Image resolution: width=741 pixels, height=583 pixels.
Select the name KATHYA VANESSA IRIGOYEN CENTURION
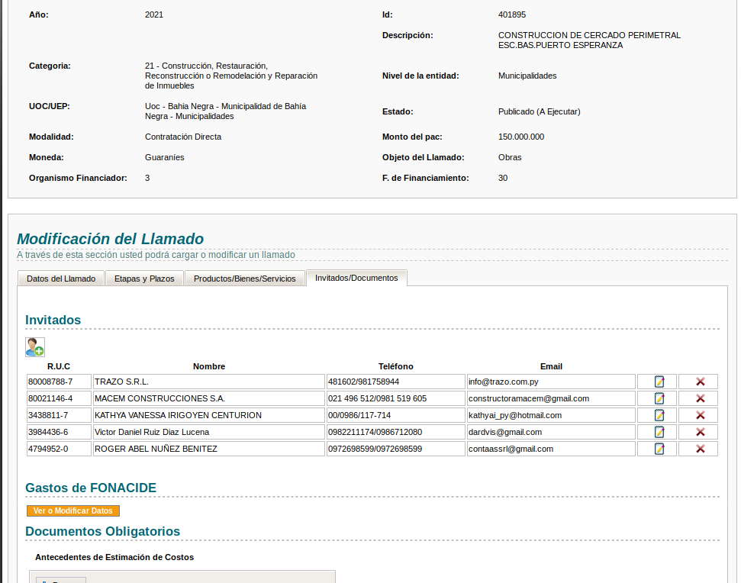point(209,415)
